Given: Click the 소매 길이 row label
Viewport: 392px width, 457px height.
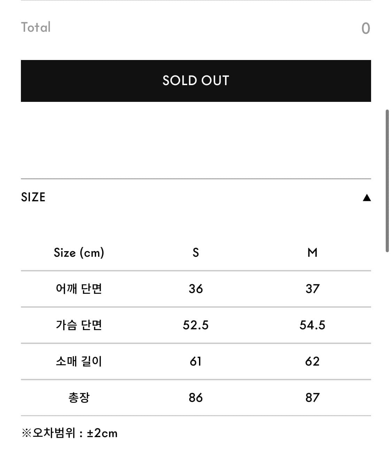Looking at the screenshot, I should tap(79, 361).
